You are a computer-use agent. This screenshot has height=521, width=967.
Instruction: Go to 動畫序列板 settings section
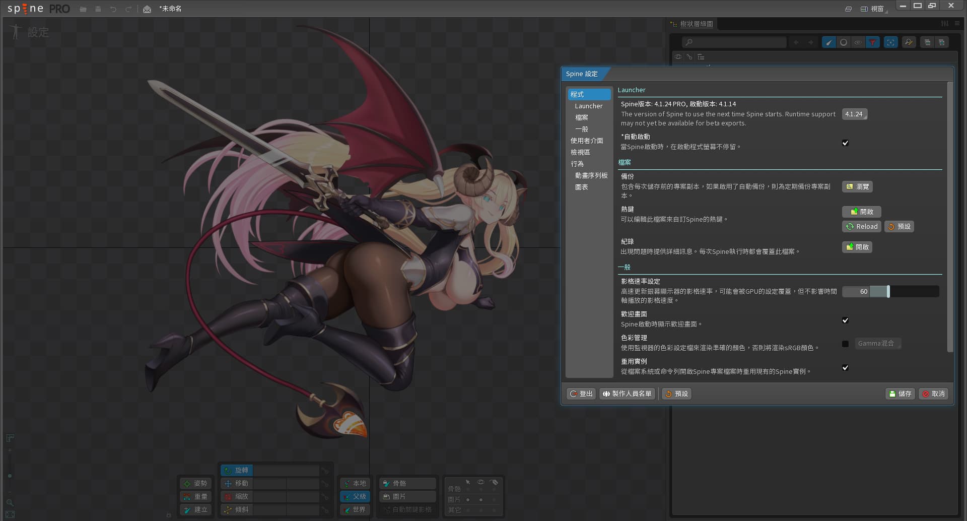[591, 175]
